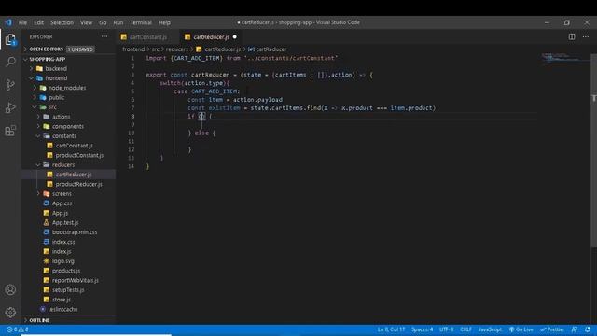Open logo.svg in the file tree

click(x=62, y=261)
